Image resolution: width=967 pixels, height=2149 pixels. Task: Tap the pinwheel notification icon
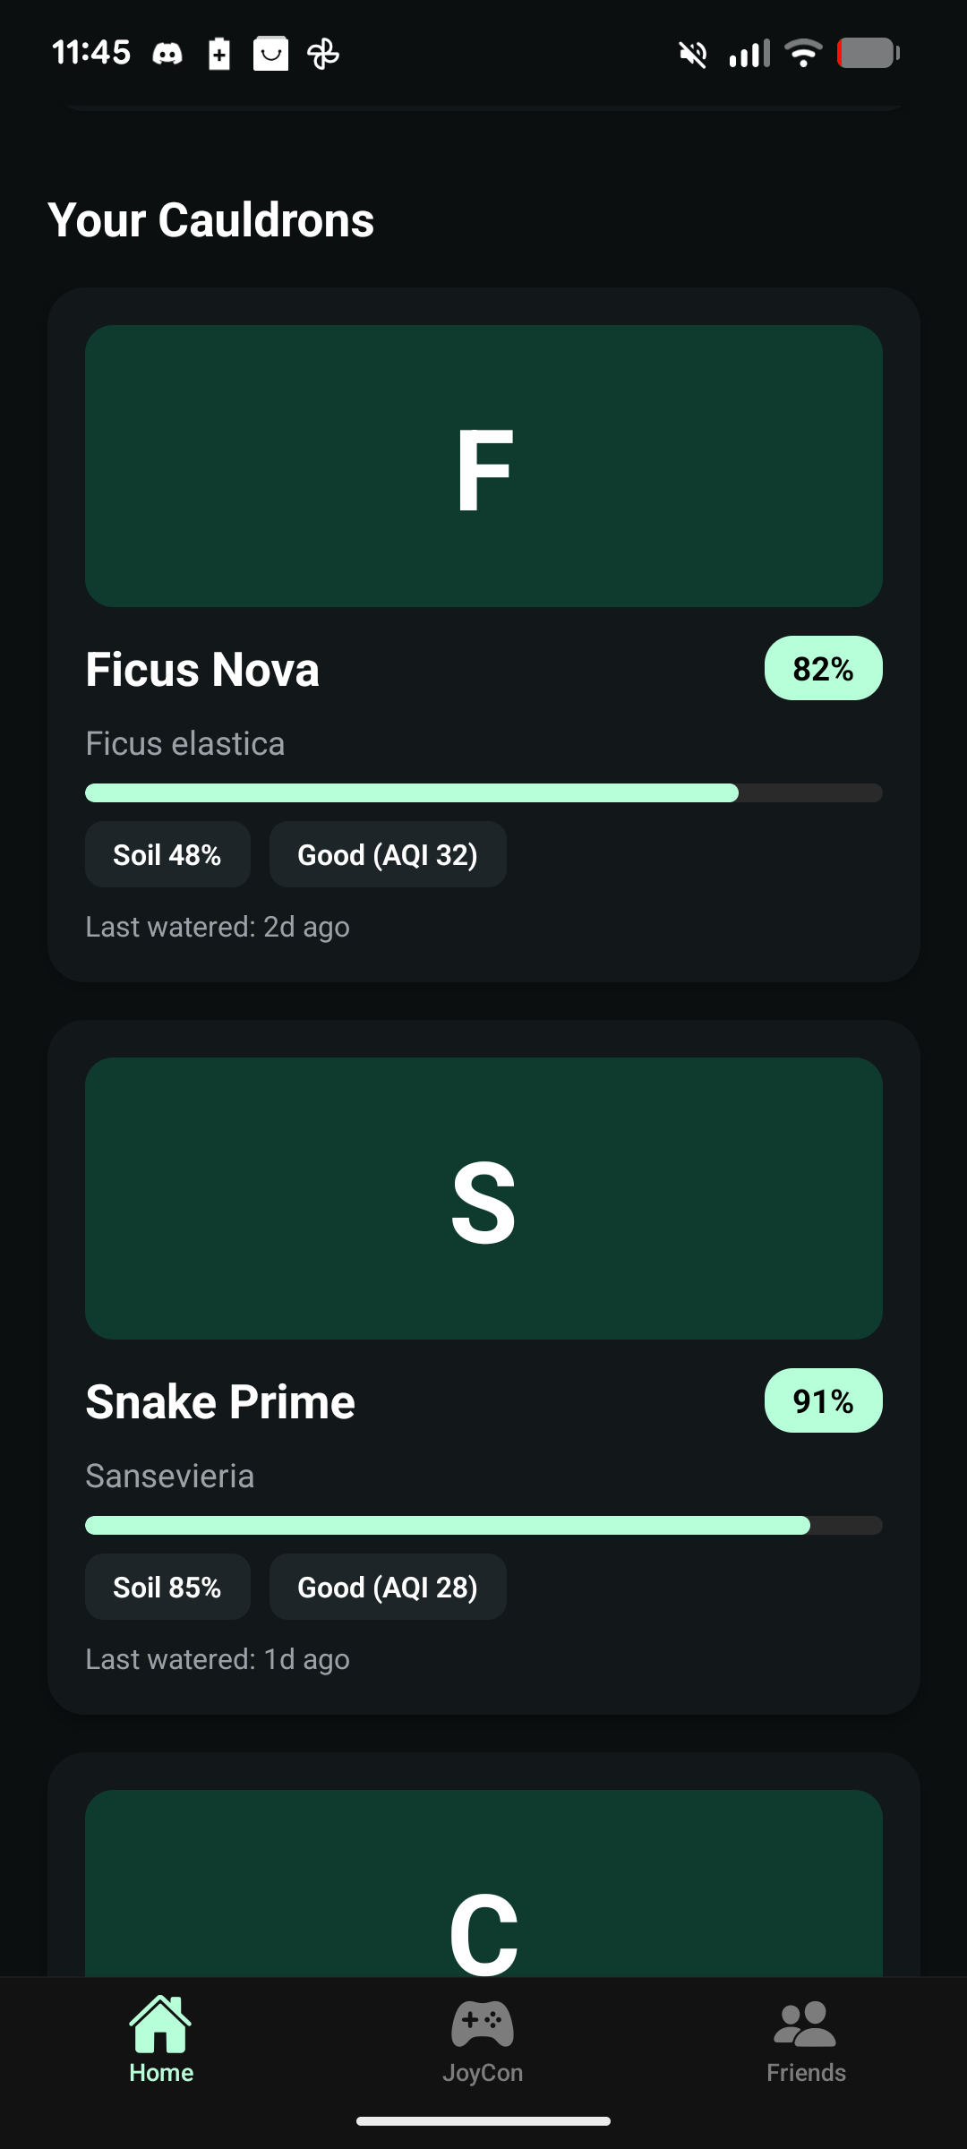coord(323,54)
